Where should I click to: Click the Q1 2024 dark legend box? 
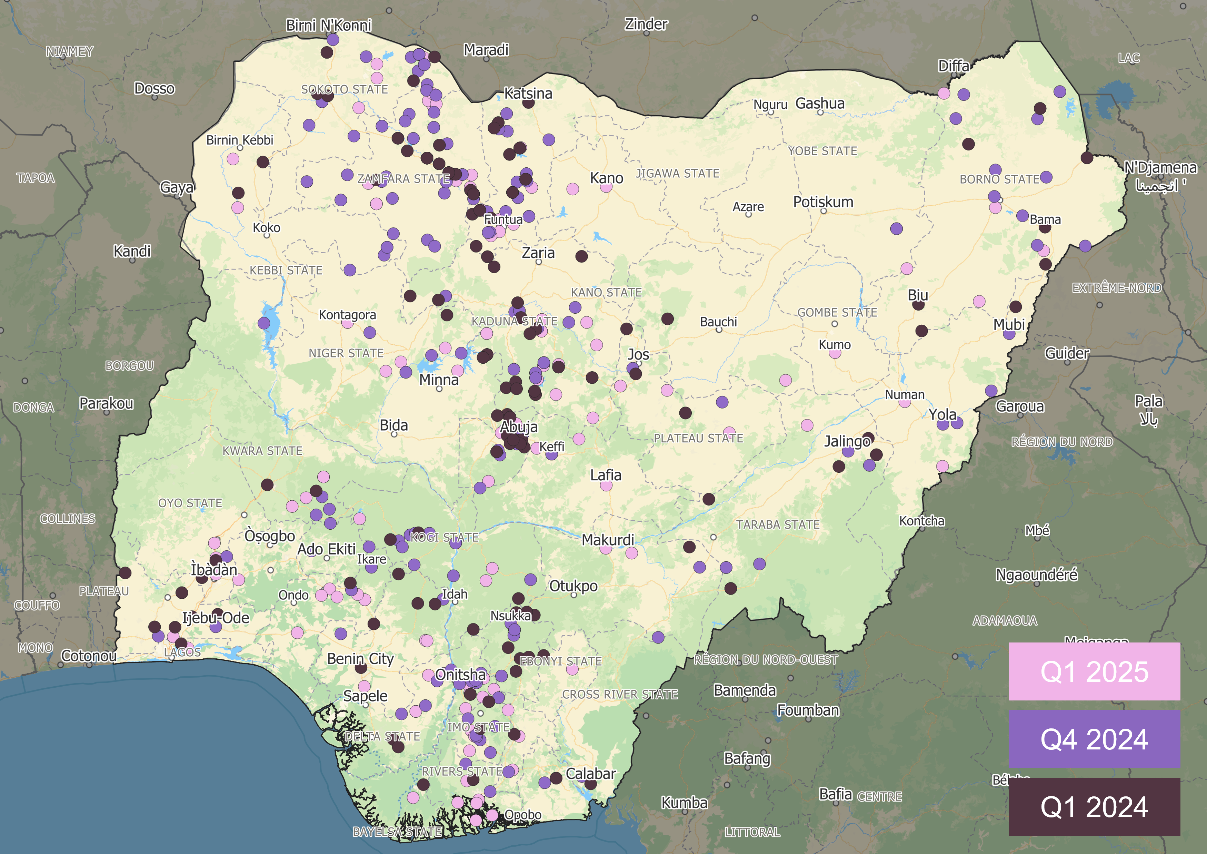pos(1094,807)
